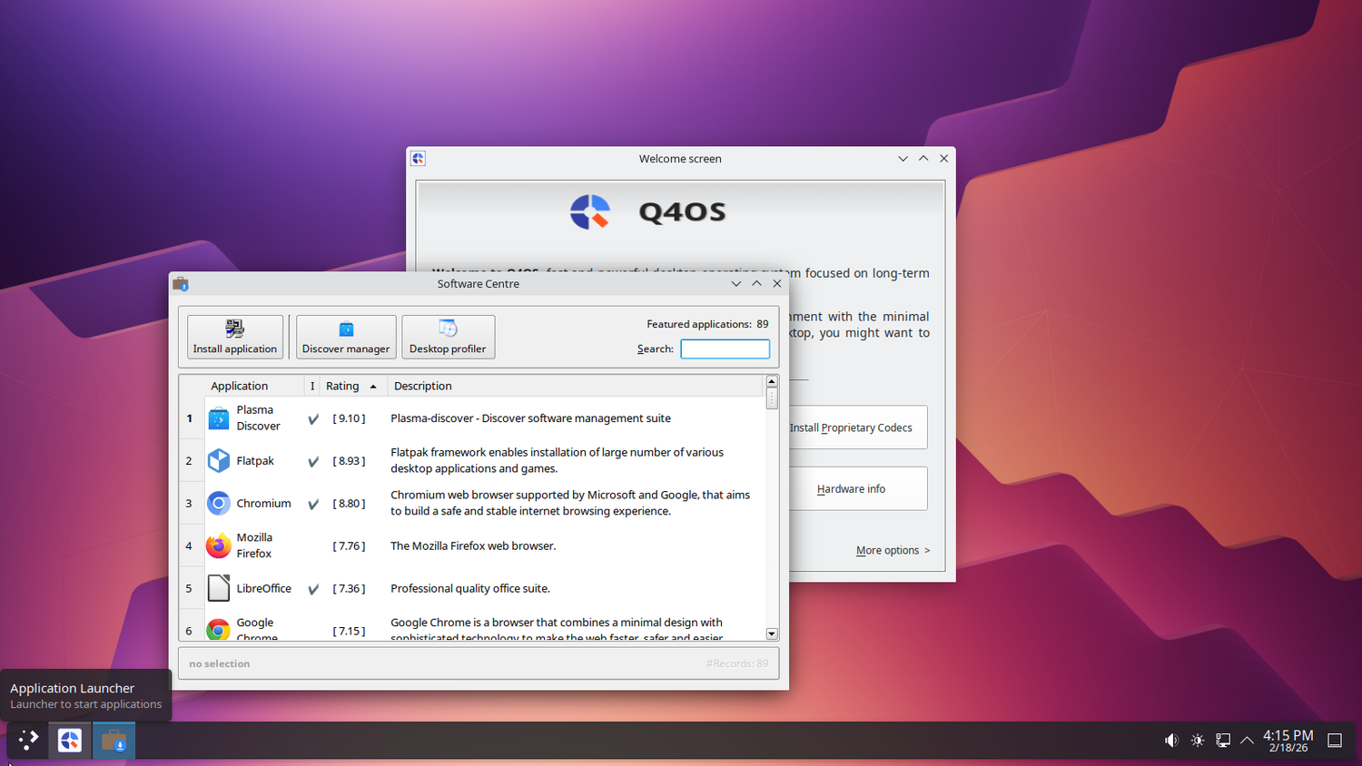Viewport: 1362px width, 766px height.
Task: Click row number 4 header
Action: (x=190, y=545)
